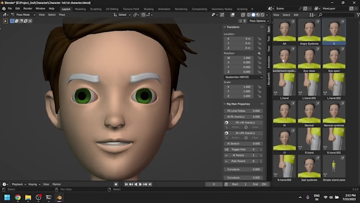This screenshot has width=360, height=203.
Task: Jump to previous keyframe
Action: [x=131, y=184]
